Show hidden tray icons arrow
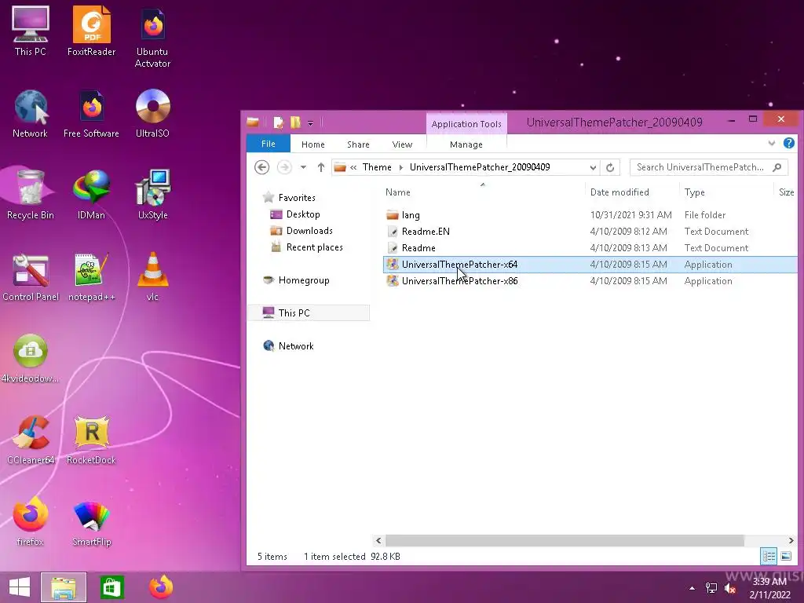 693,588
